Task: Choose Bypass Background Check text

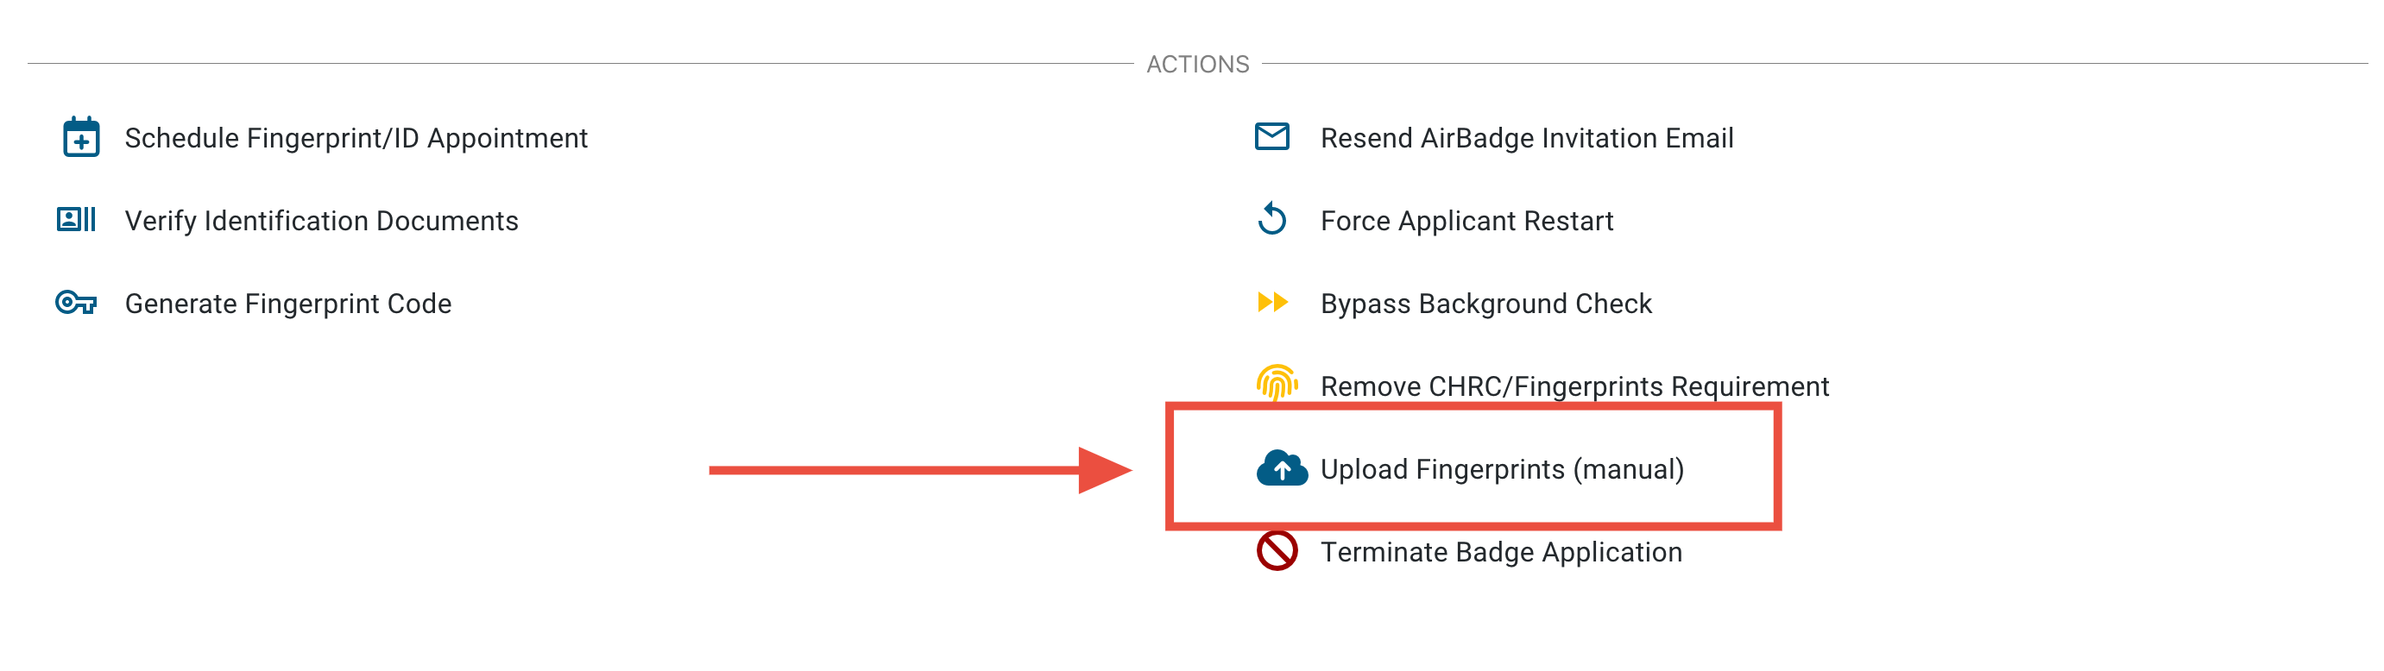Action: (x=1485, y=304)
